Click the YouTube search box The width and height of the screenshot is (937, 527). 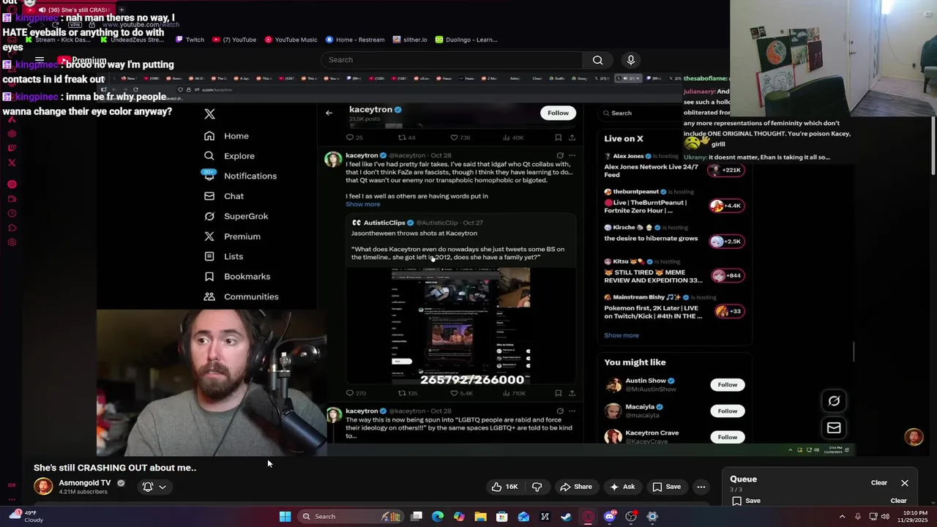pyautogui.click(x=452, y=60)
